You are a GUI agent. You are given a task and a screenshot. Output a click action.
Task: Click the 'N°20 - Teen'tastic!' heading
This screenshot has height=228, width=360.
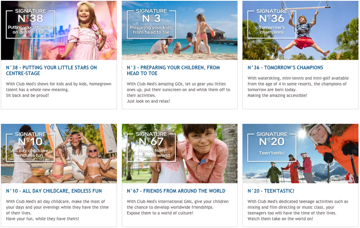[271, 191]
